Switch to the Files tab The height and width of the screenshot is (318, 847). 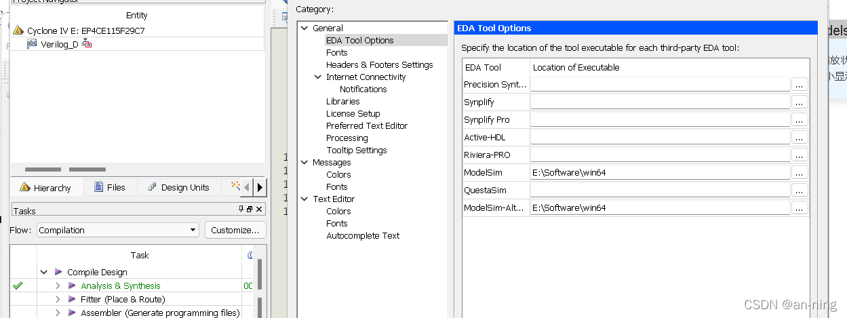point(110,187)
